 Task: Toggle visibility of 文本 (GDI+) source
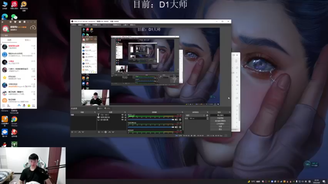[x=123, y=115]
